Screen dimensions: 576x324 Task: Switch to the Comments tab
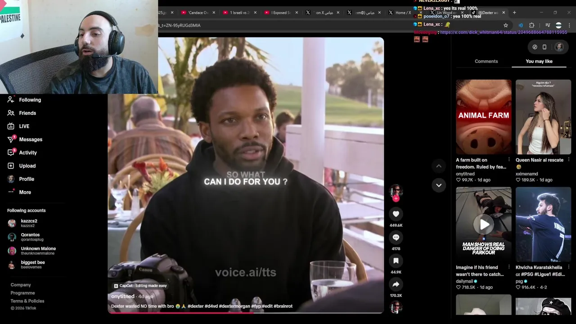[486, 61]
